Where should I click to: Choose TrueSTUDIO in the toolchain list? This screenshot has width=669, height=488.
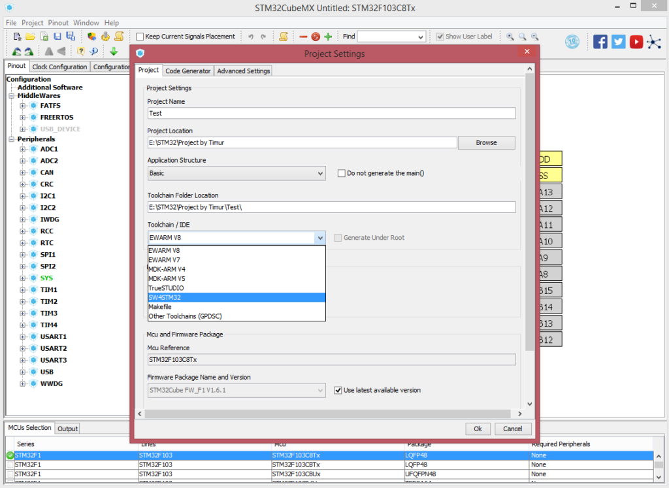[237, 288]
